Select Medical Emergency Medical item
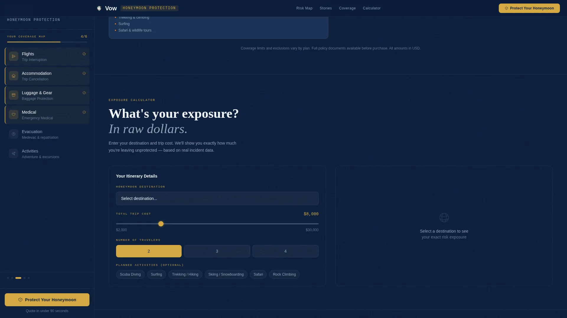Image resolution: width=567 pixels, height=318 pixels. (x=47, y=115)
